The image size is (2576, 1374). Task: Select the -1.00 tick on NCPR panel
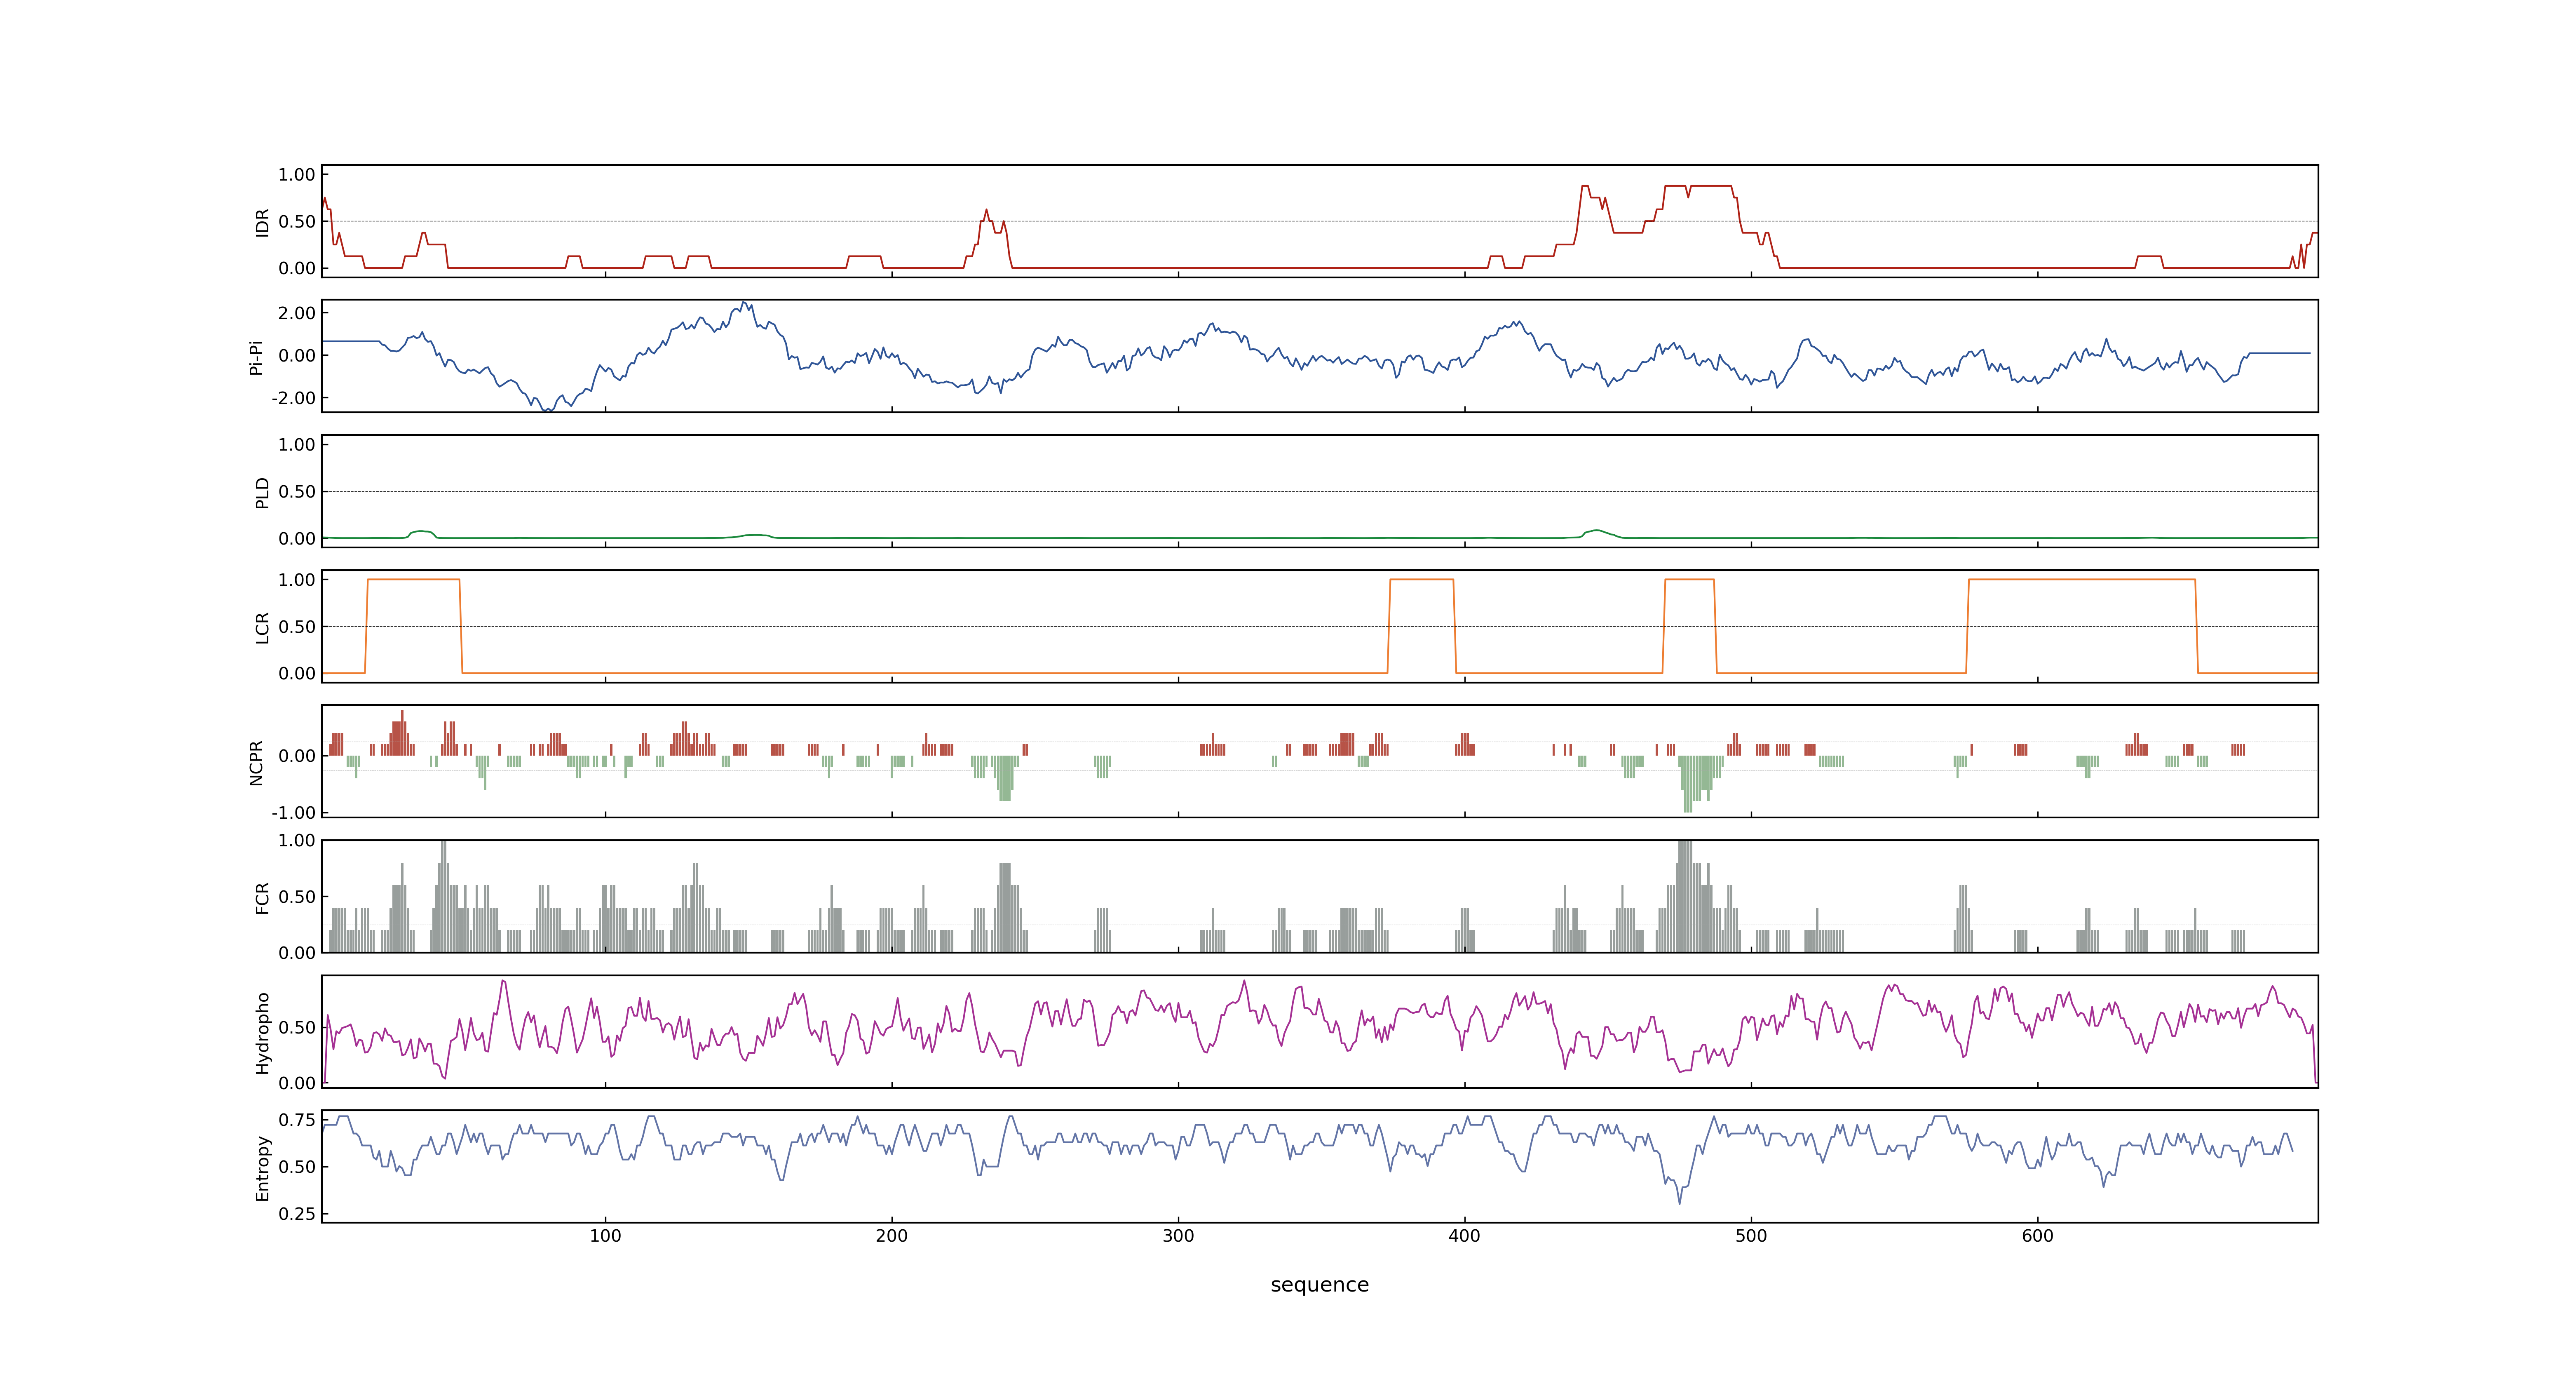pos(293,813)
